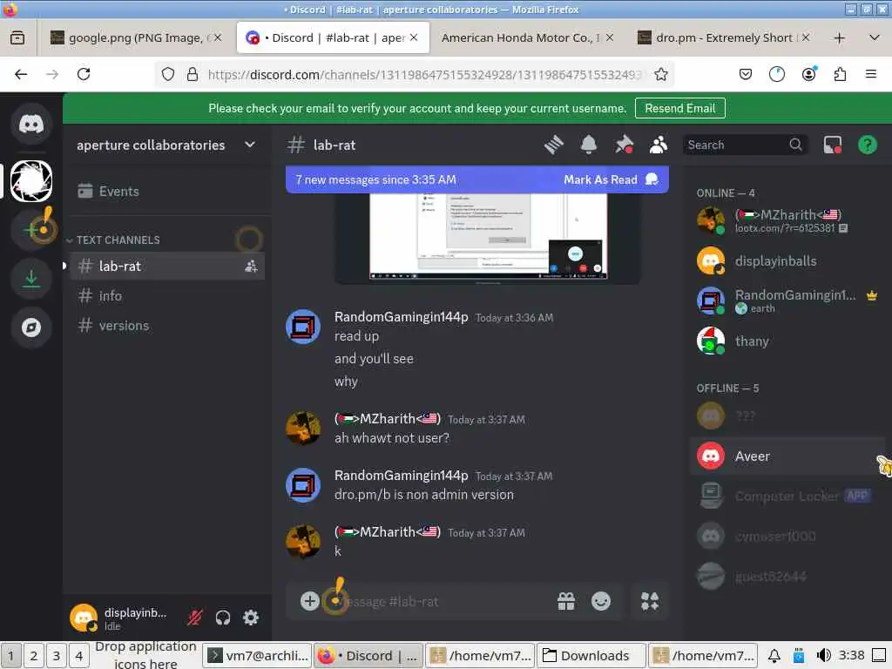This screenshot has height=669, width=892.
Task: Close the Discord browser tab
Action: pyautogui.click(x=414, y=37)
